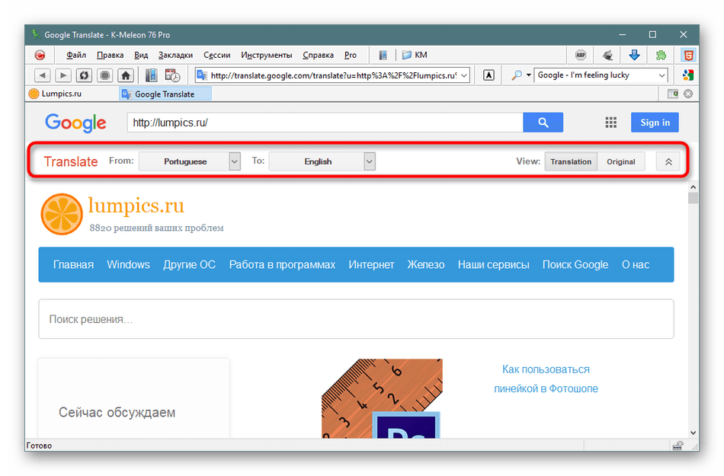Image resolution: width=724 pixels, height=476 pixels.
Task: Open the Закладки menu
Action: coord(175,55)
